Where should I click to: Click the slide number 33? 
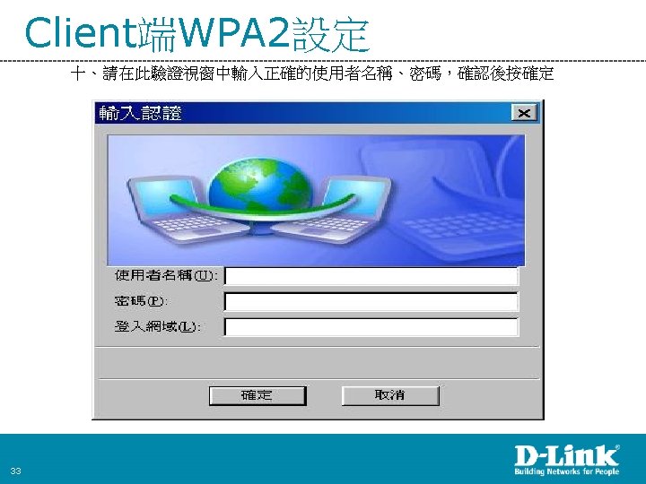pyautogui.click(x=15, y=471)
